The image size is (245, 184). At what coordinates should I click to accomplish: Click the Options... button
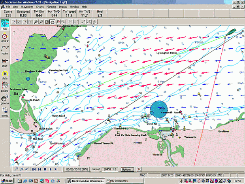tap(127, 169)
